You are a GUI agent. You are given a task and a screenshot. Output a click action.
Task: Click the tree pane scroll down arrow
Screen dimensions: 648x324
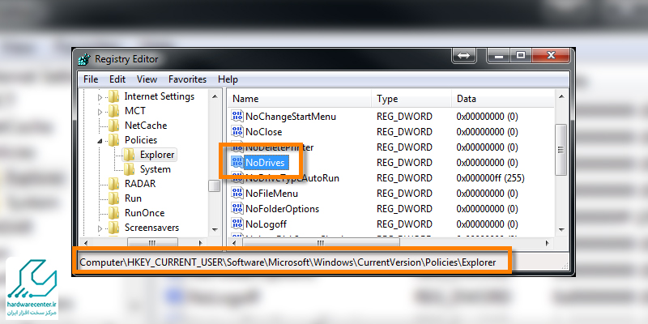pos(215,229)
